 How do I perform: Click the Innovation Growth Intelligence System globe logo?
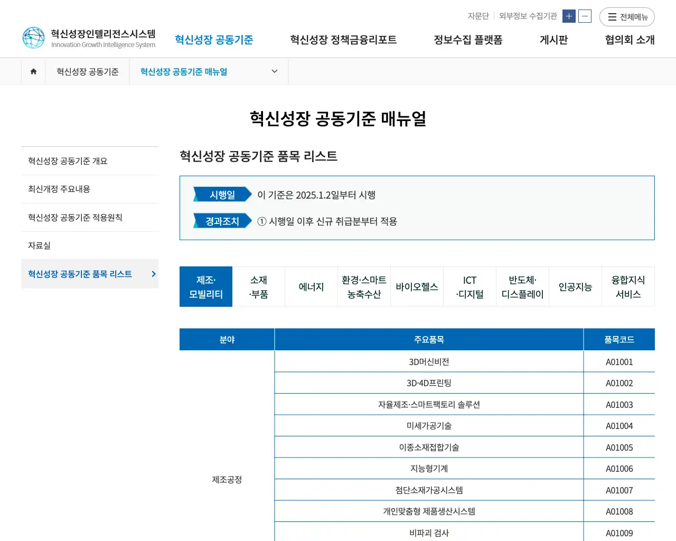click(34, 37)
